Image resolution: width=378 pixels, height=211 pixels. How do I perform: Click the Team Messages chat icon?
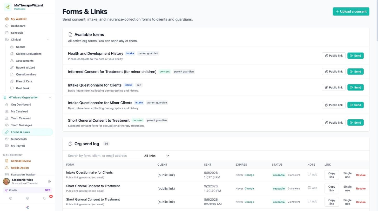(x=7, y=125)
